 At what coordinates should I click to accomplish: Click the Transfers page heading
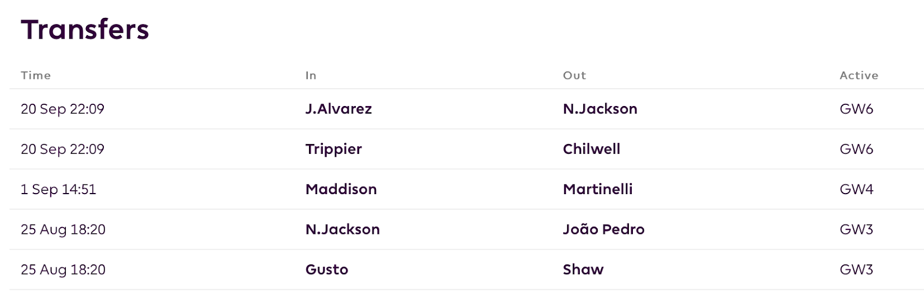(85, 29)
